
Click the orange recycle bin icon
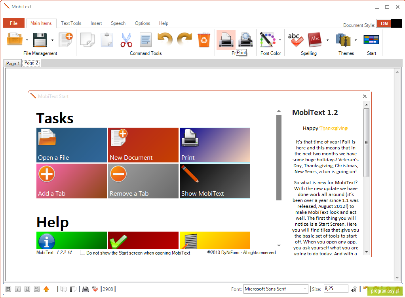point(204,40)
